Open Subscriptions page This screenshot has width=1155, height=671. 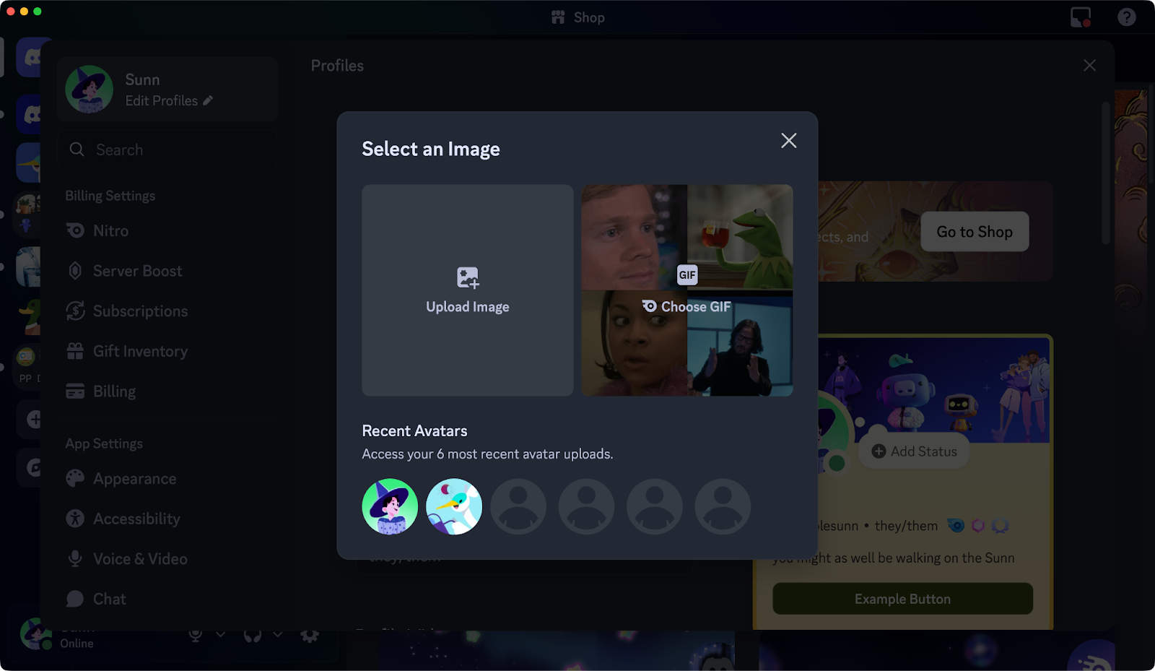pyautogui.click(x=167, y=311)
